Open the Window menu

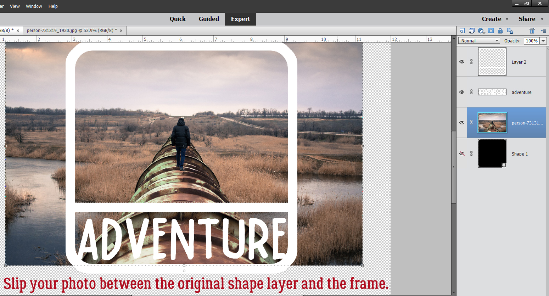pyautogui.click(x=34, y=6)
